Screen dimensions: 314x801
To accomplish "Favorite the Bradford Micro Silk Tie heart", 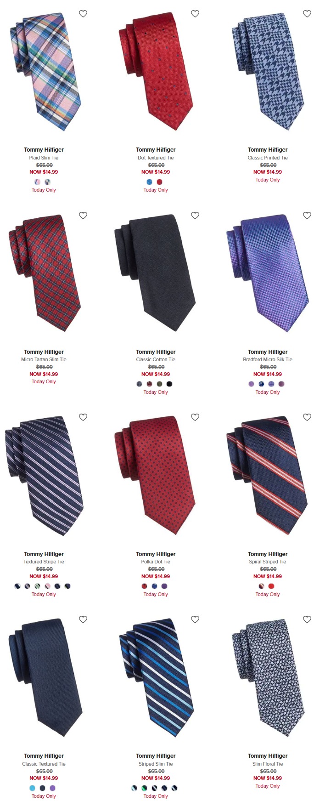I will 307,216.
